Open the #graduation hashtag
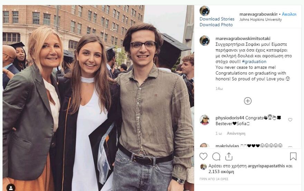This screenshot has width=304, height=191. (x=254, y=62)
